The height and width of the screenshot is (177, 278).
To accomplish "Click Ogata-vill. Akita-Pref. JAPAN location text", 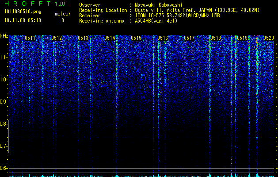I will (x=197, y=10).
